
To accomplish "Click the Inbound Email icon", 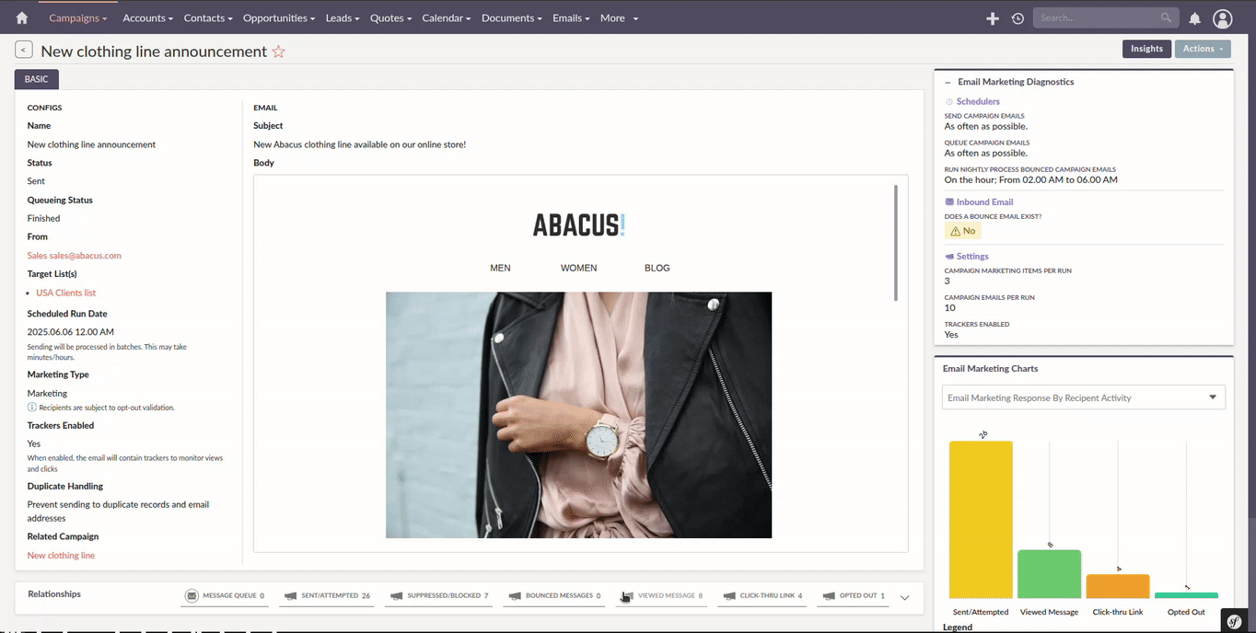I will [949, 201].
